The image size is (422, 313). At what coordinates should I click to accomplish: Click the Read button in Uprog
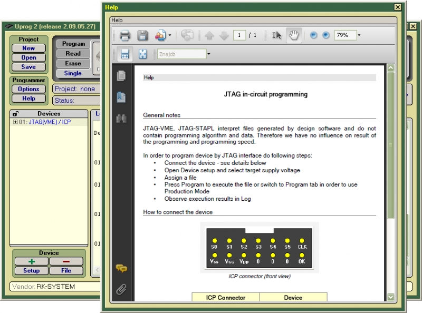click(73, 54)
